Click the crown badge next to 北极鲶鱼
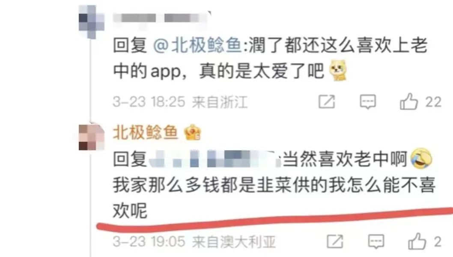Image resolution: width=453 pixels, height=257 pixels. click(x=192, y=132)
